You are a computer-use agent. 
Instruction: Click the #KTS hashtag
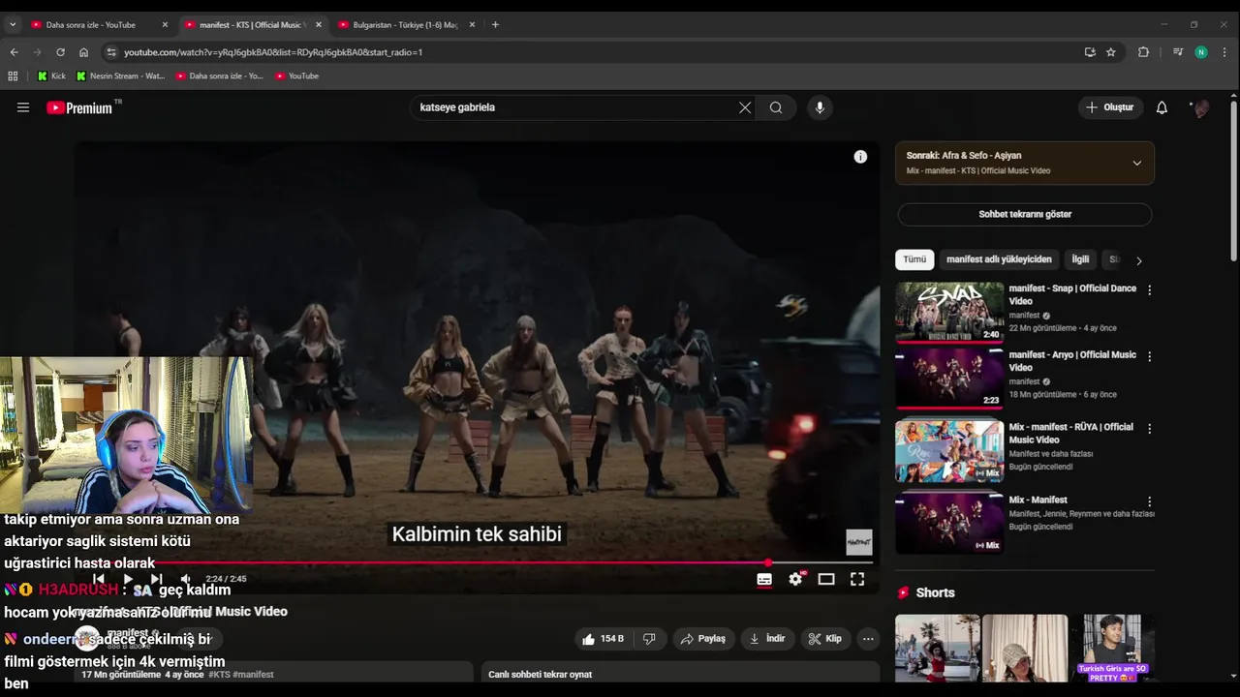tap(219, 675)
